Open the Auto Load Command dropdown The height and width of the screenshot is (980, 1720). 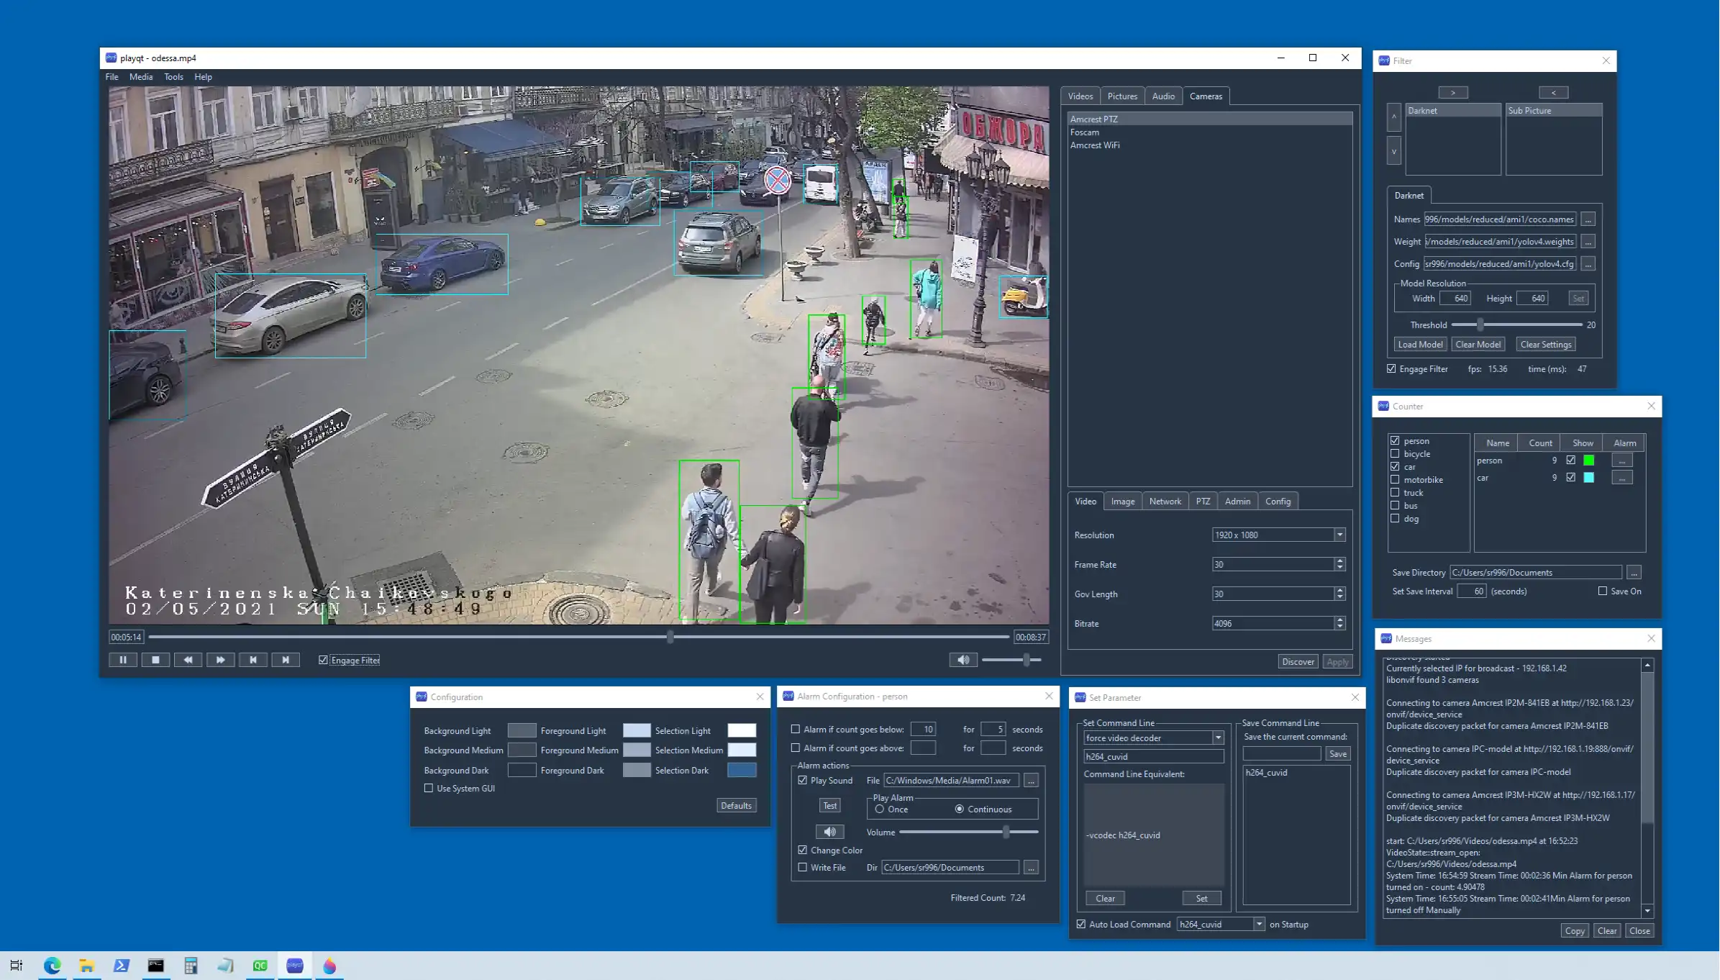pyautogui.click(x=1258, y=925)
